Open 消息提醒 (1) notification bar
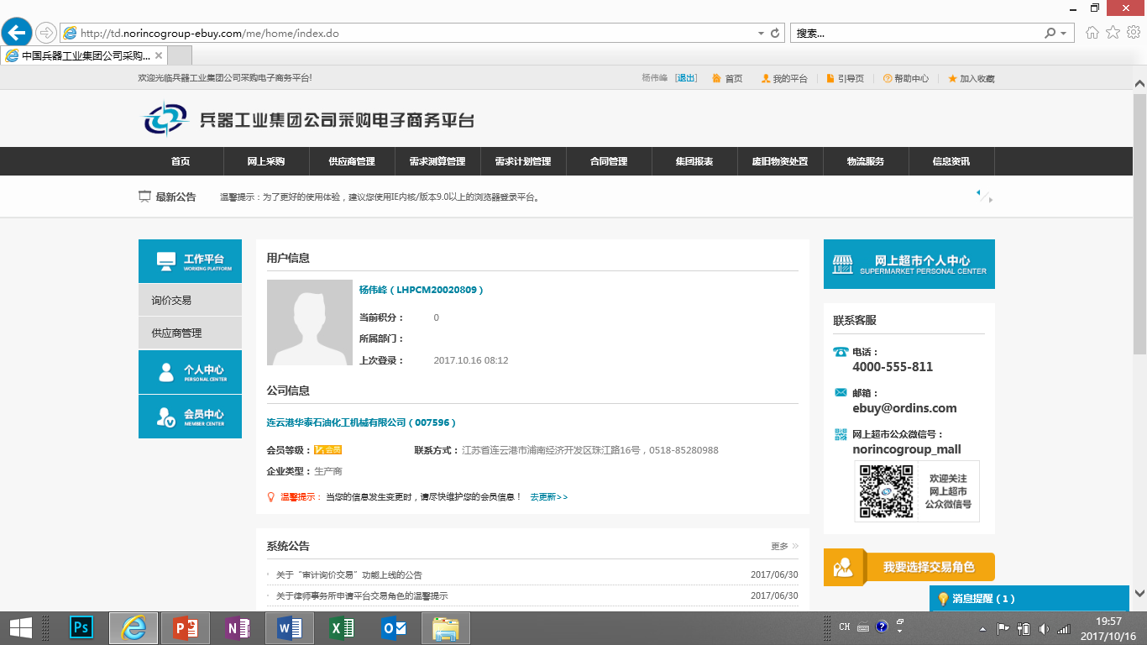 (x=1031, y=599)
